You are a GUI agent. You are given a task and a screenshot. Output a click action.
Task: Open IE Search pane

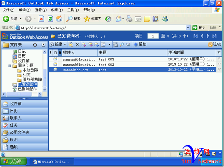point(73,19)
